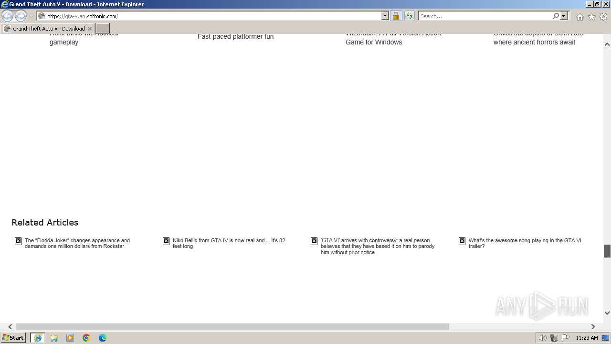Open a new tab button
The image size is (611, 344).
coord(103,29)
